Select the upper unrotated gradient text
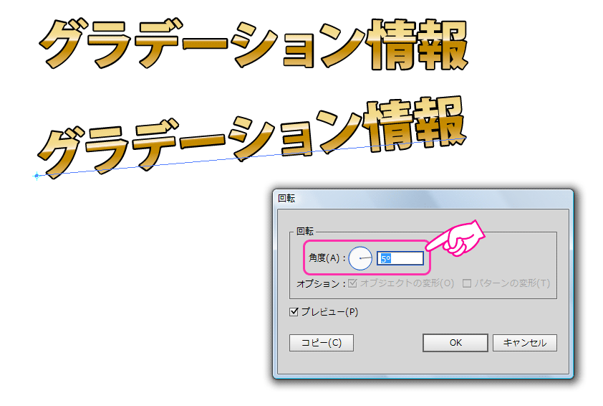 pos(254,44)
